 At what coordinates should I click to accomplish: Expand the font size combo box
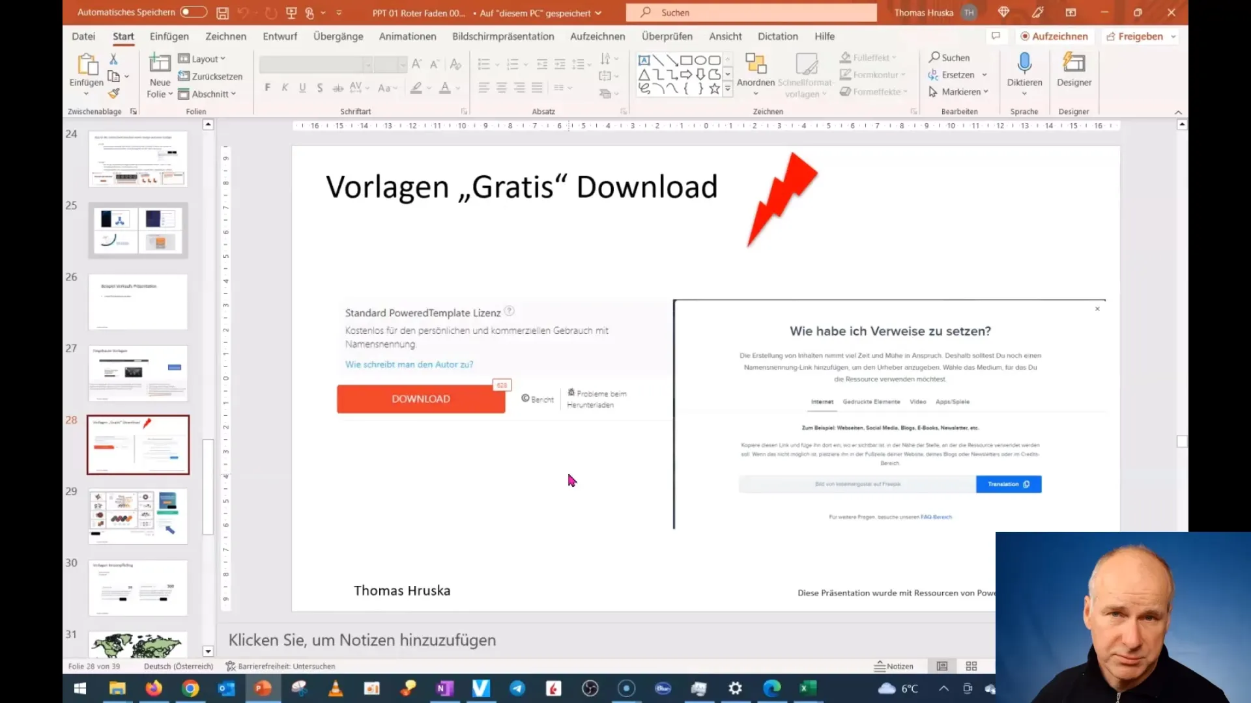click(403, 64)
